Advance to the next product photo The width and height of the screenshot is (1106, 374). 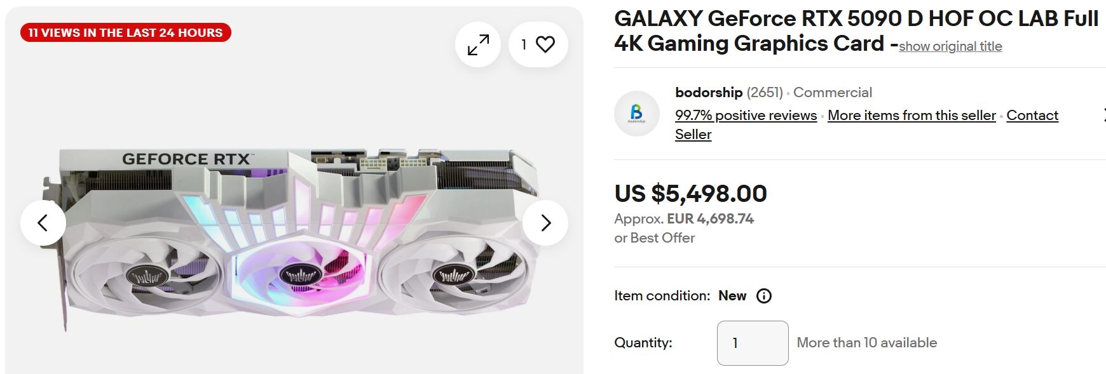coord(545,223)
